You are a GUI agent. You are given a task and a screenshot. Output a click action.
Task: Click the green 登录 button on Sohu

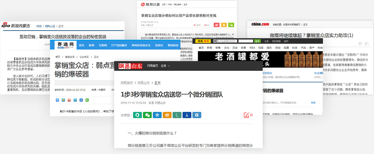[x=257, y=41]
